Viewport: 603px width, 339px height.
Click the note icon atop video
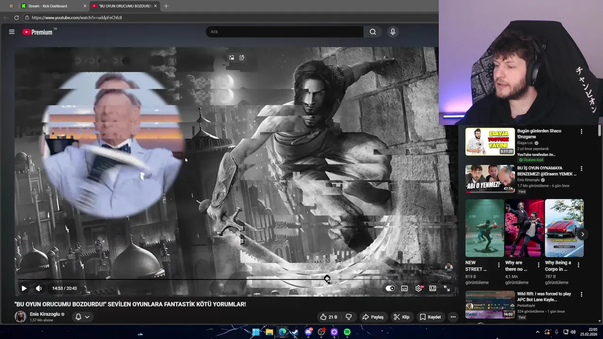pyautogui.click(x=242, y=57)
